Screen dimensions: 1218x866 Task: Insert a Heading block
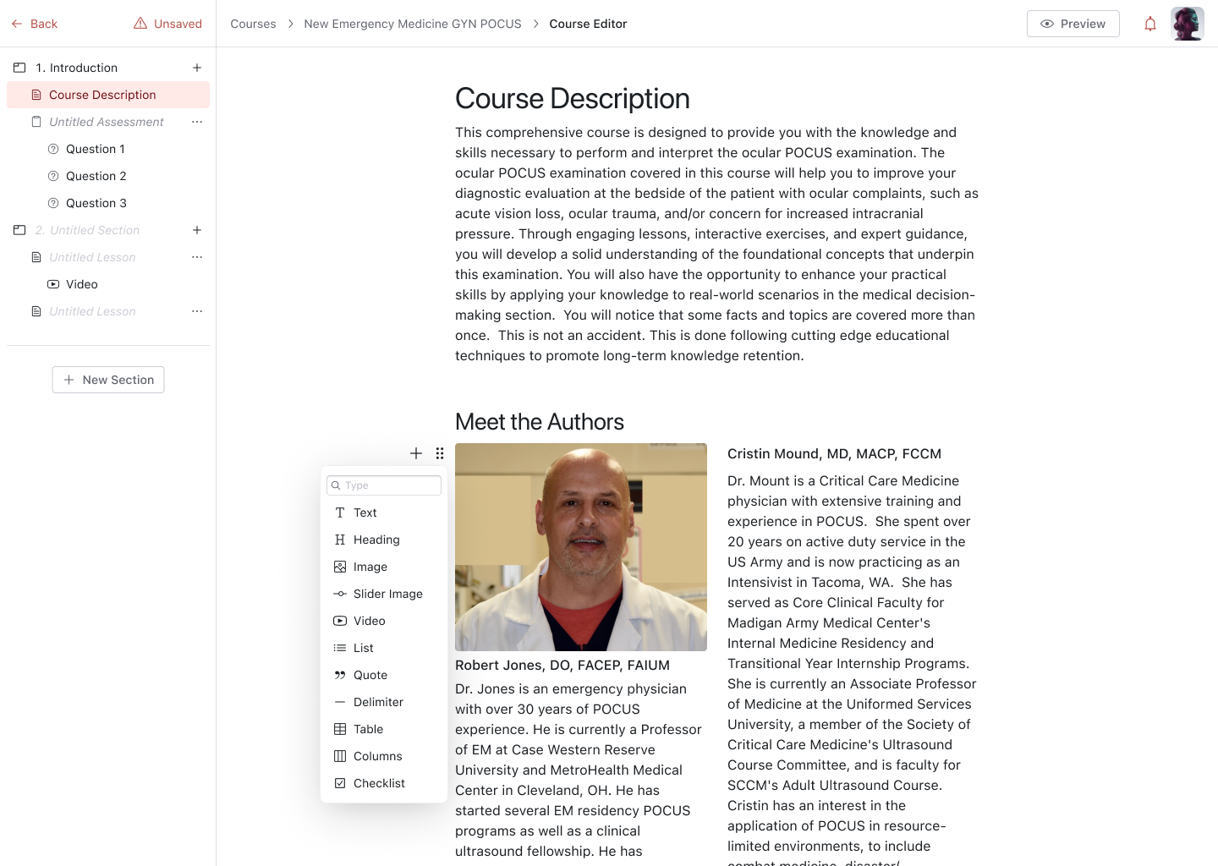384,540
